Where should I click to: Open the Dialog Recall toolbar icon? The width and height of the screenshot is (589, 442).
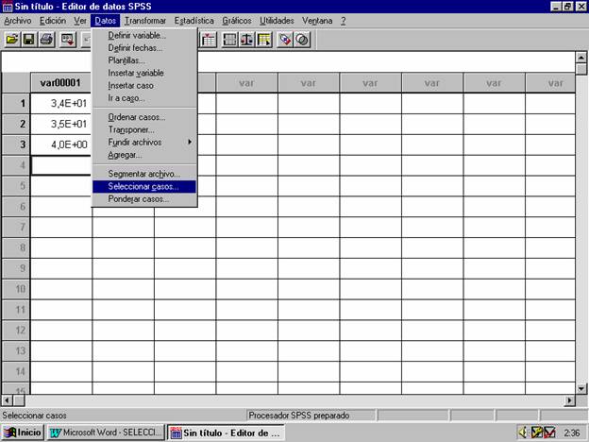tap(68, 40)
